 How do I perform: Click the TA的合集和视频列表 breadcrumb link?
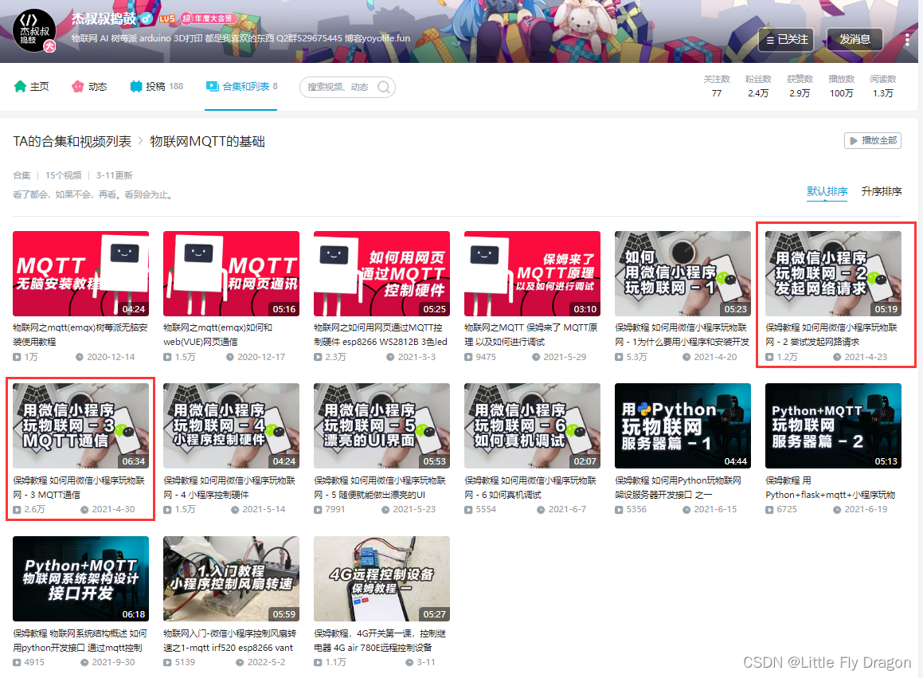(x=72, y=141)
